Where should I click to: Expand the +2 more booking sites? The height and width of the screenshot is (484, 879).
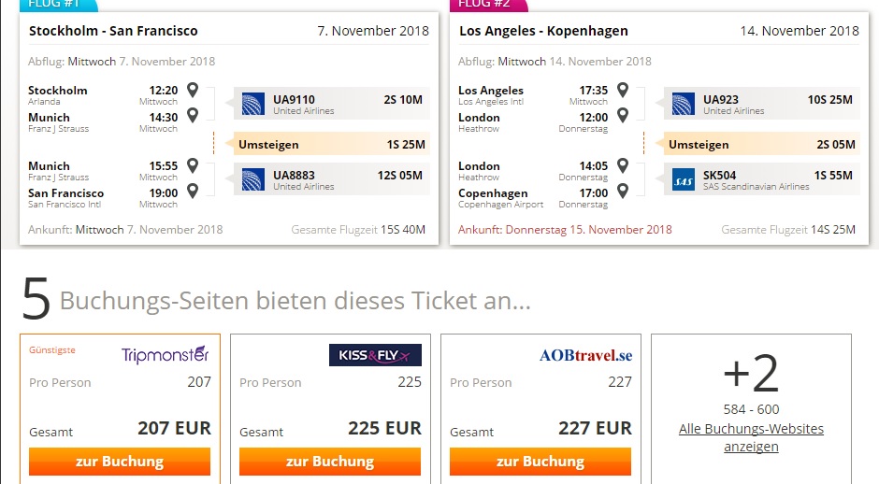pyautogui.click(x=751, y=374)
